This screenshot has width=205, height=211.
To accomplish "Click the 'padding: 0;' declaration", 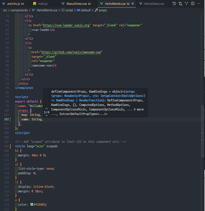I will pos(27,173).
